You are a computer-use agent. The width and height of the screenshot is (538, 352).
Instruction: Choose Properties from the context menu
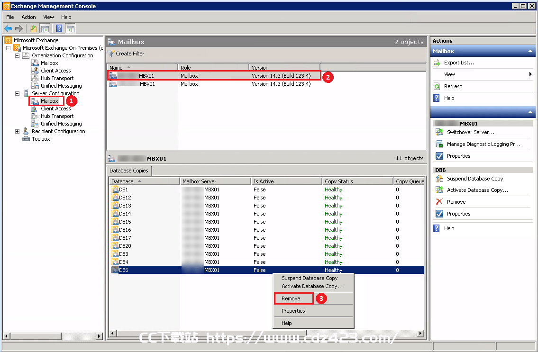pyautogui.click(x=293, y=311)
